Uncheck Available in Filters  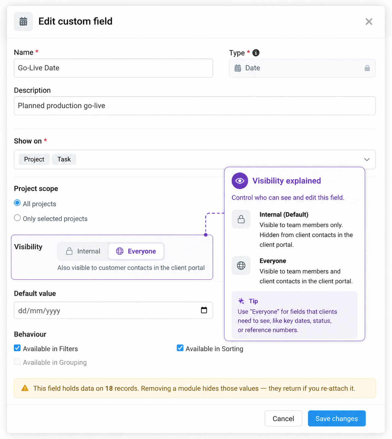coord(17,348)
